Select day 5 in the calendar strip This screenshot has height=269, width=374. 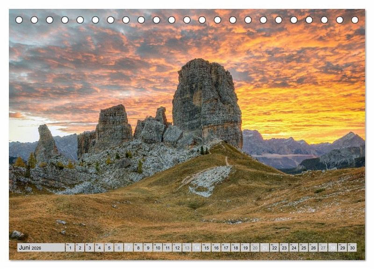point(109,247)
